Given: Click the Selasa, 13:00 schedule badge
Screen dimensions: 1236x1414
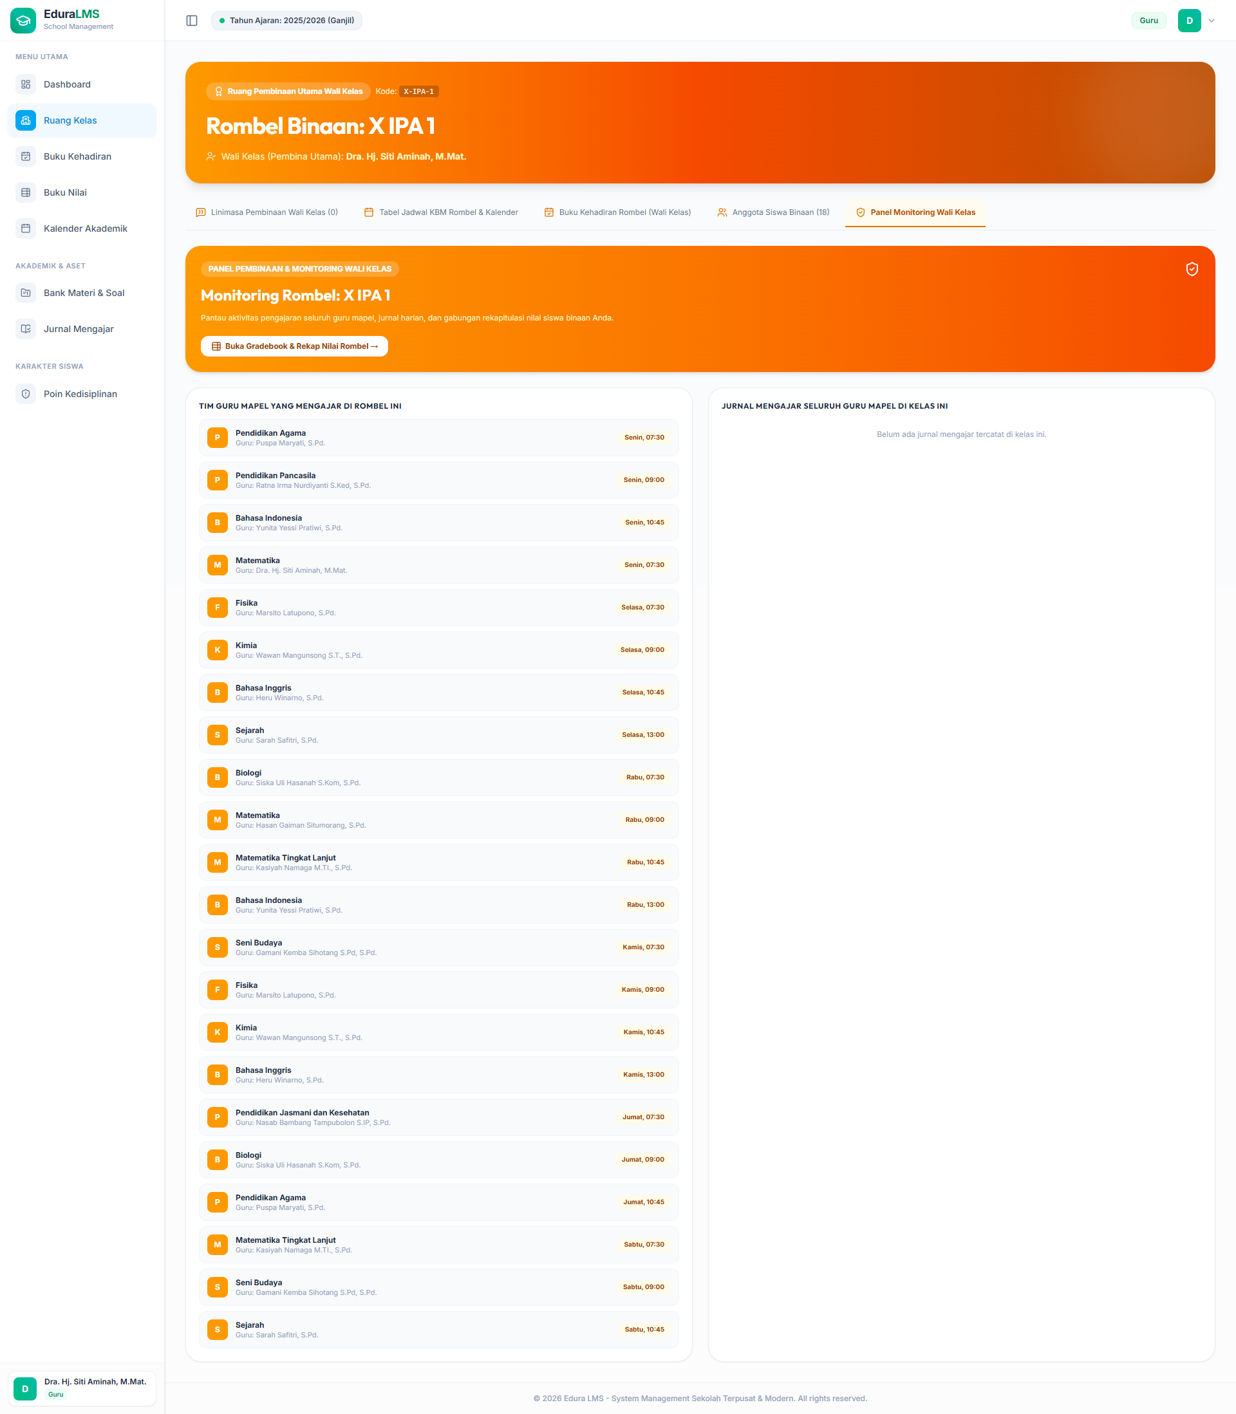Looking at the screenshot, I should pos(643,735).
